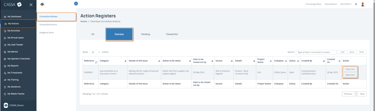Open Ask SAIFELY link

coord(346,4)
